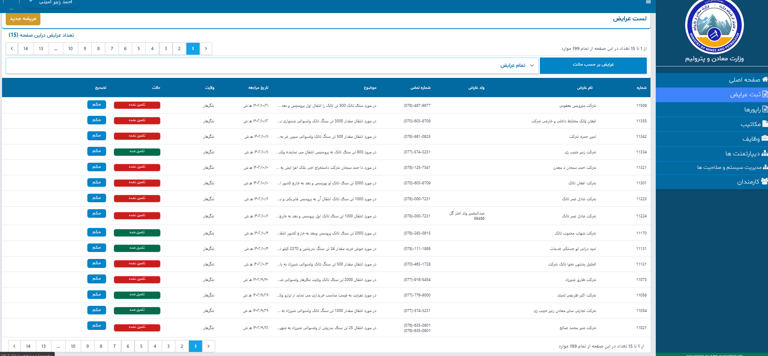Select page 14 in the bottom pagination
Viewport: 768px width, 356px height.
(x=28, y=346)
